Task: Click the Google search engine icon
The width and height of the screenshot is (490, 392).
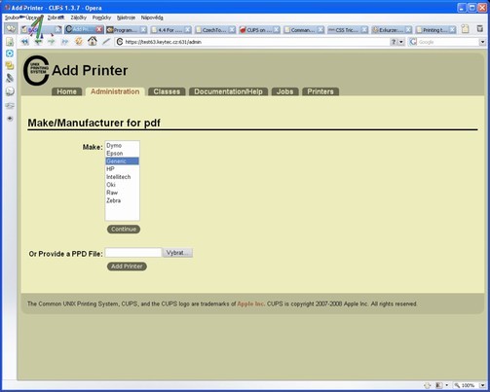Action: [x=413, y=42]
